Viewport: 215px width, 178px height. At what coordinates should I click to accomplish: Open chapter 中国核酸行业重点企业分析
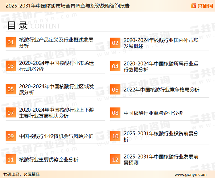tap(153, 113)
